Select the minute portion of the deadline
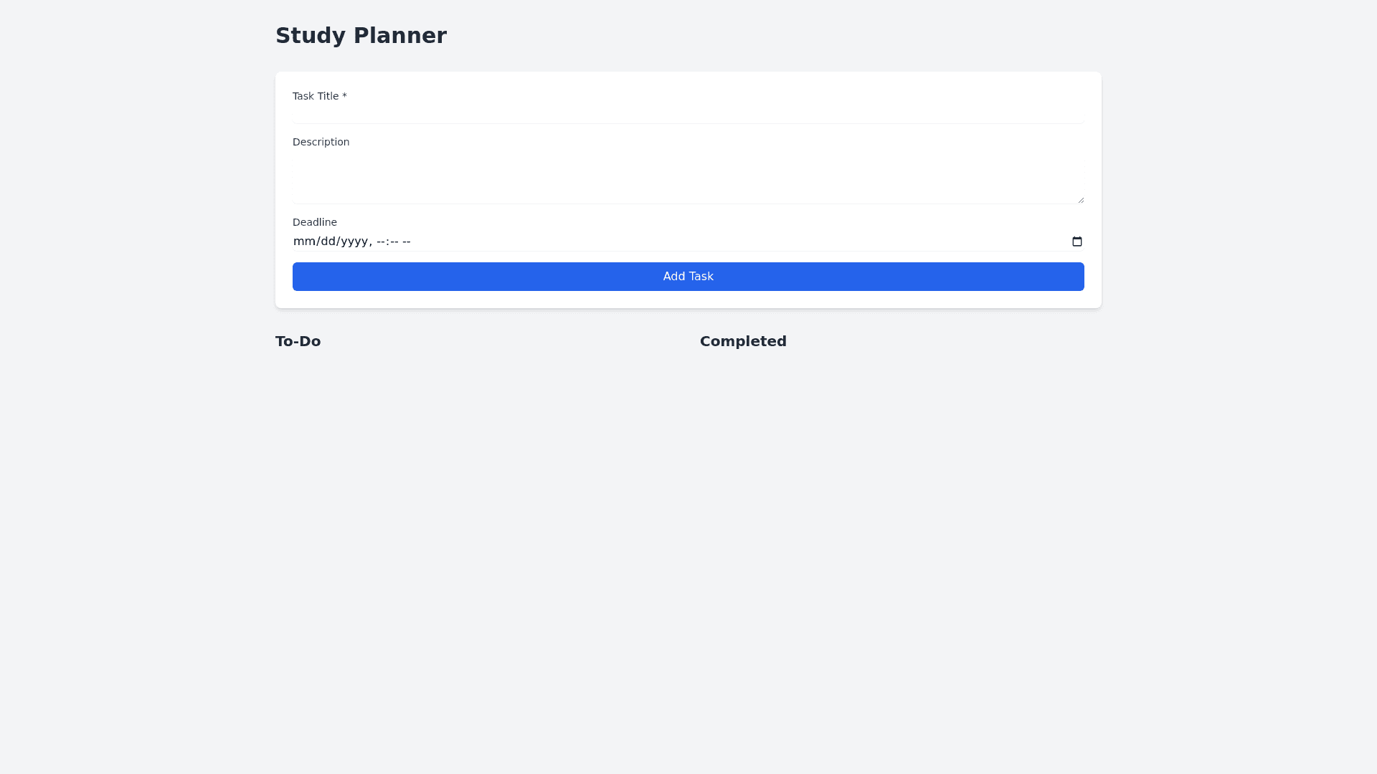Screen dimensions: 1377x774 click(x=396, y=242)
